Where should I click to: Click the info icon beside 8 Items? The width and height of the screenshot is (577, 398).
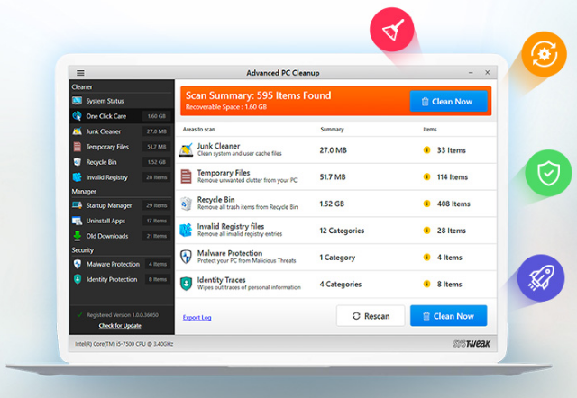point(426,284)
